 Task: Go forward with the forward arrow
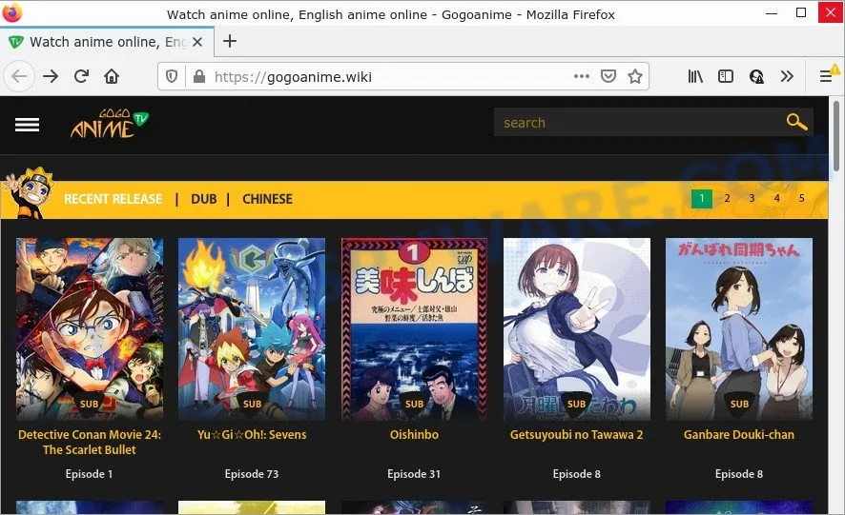pos(51,76)
